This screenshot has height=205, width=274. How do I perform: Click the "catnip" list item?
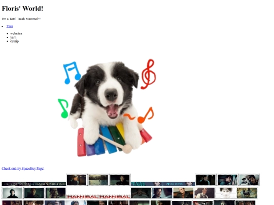tap(14, 42)
